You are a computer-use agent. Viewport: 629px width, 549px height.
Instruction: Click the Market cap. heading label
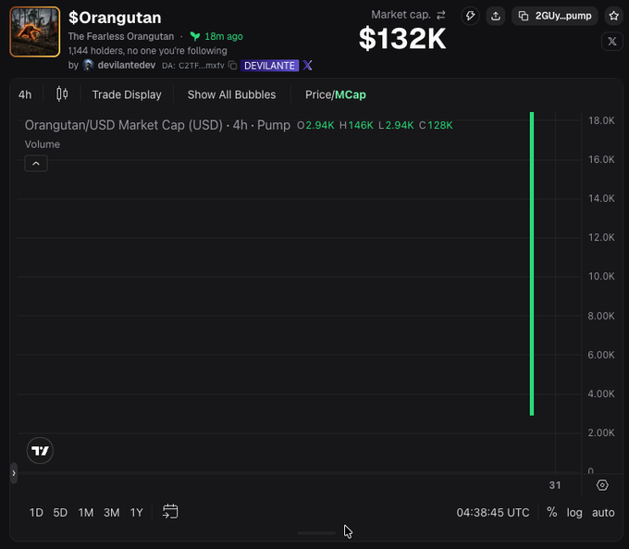(401, 15)
